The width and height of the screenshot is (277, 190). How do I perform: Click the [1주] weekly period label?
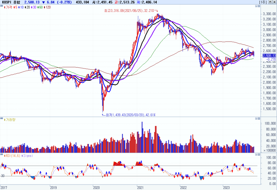click(x=263, y=2)
